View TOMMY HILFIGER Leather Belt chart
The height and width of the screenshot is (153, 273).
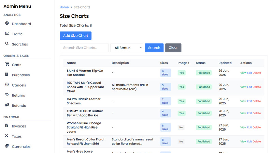(243, 113)
